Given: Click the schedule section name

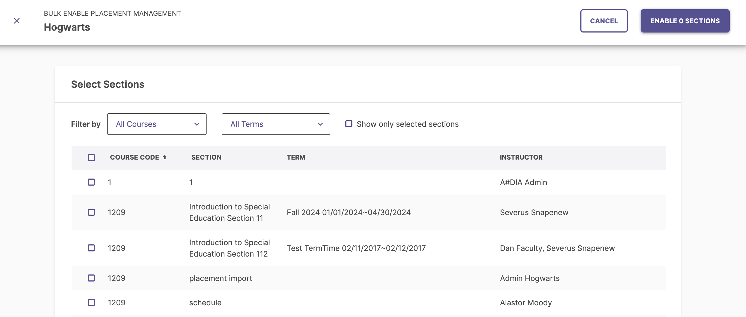Looking at the screenshot, I should coord(205,303).
